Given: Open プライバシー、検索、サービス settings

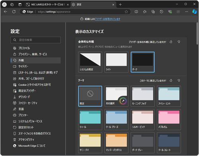Looking at the screenshot, I should click(35, 54).
